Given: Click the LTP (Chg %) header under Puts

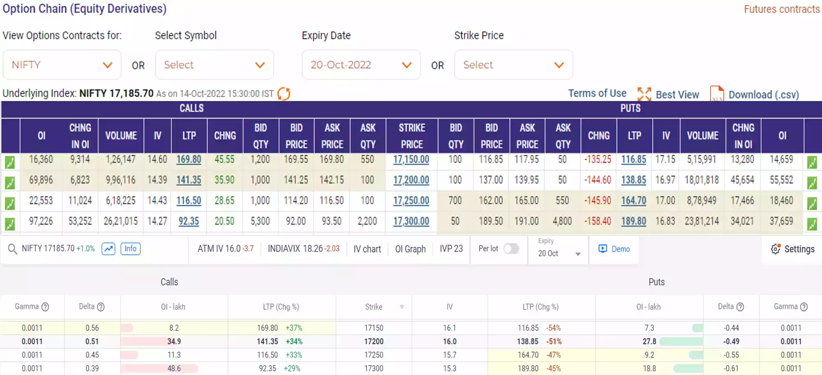Looking at the screenshot, I should tap(540, 307).
